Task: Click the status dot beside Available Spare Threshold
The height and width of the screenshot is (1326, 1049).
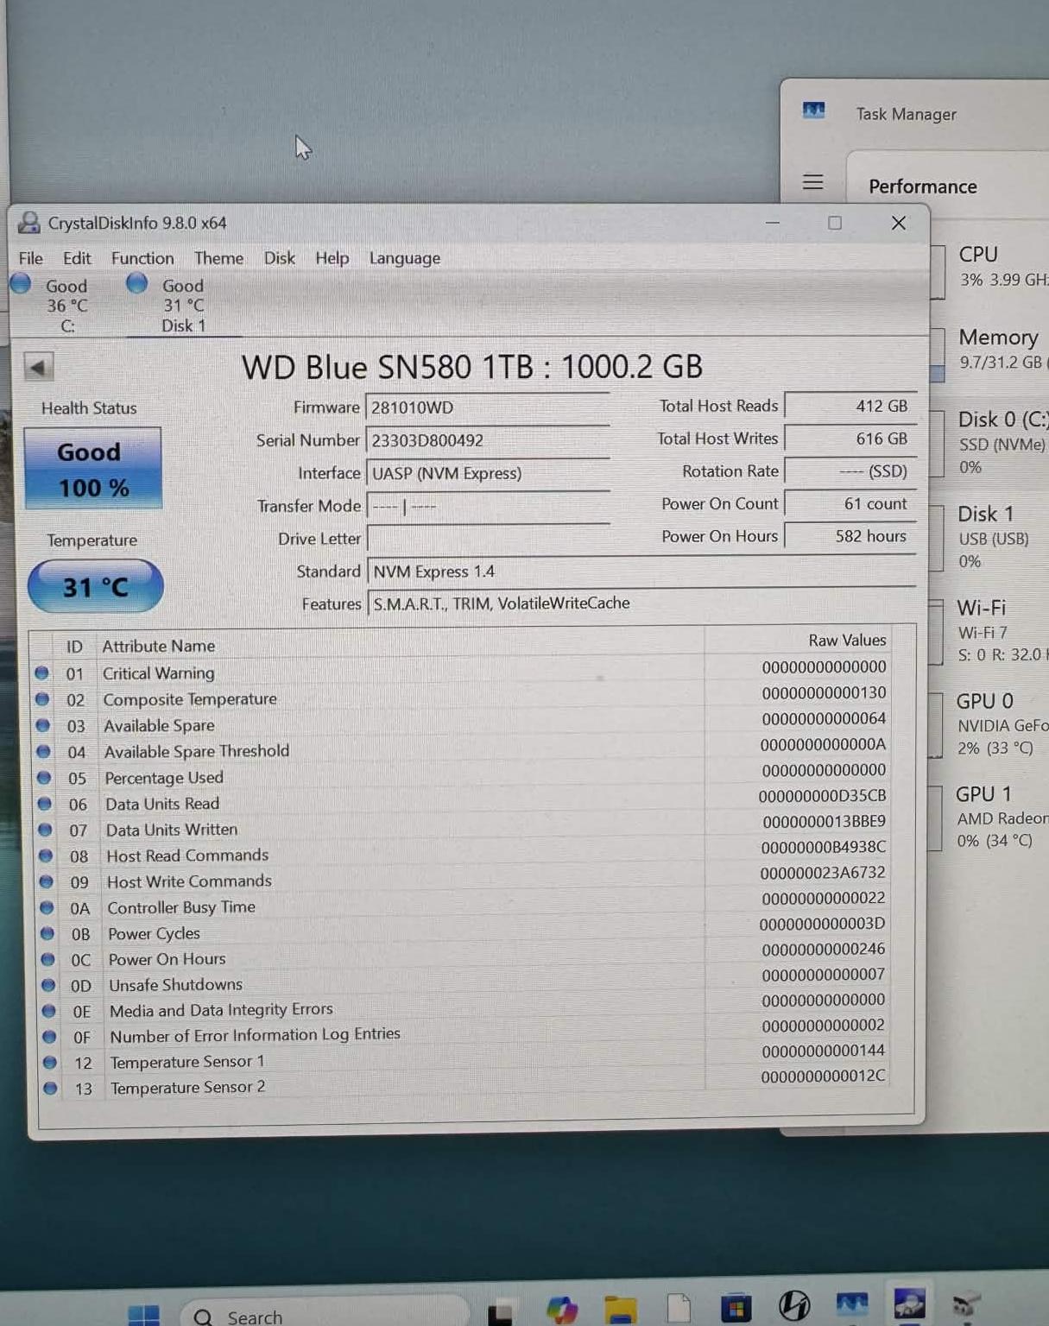Action: point(43,752)
